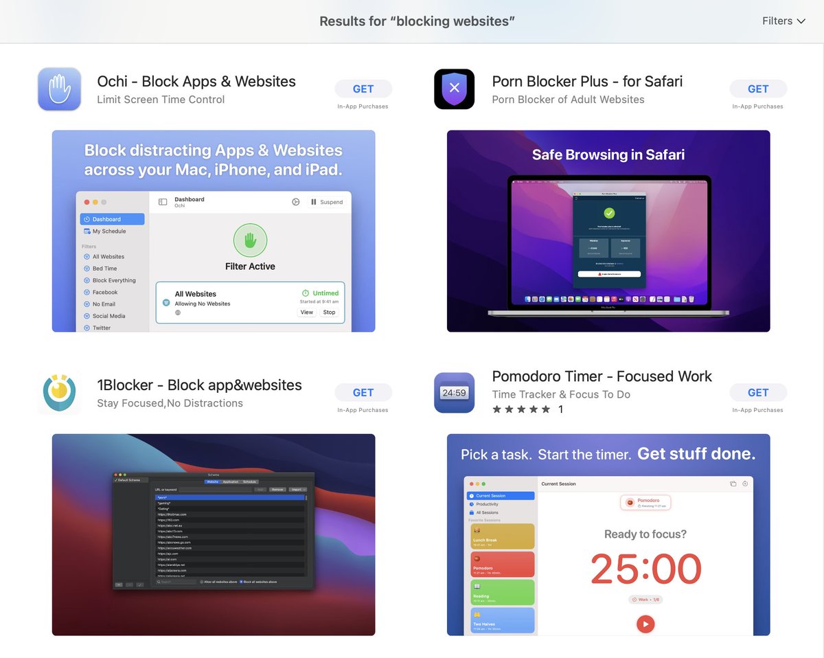
Task: Click the five-star rating for Pomodoro Timer
Action: pos(521,409)
